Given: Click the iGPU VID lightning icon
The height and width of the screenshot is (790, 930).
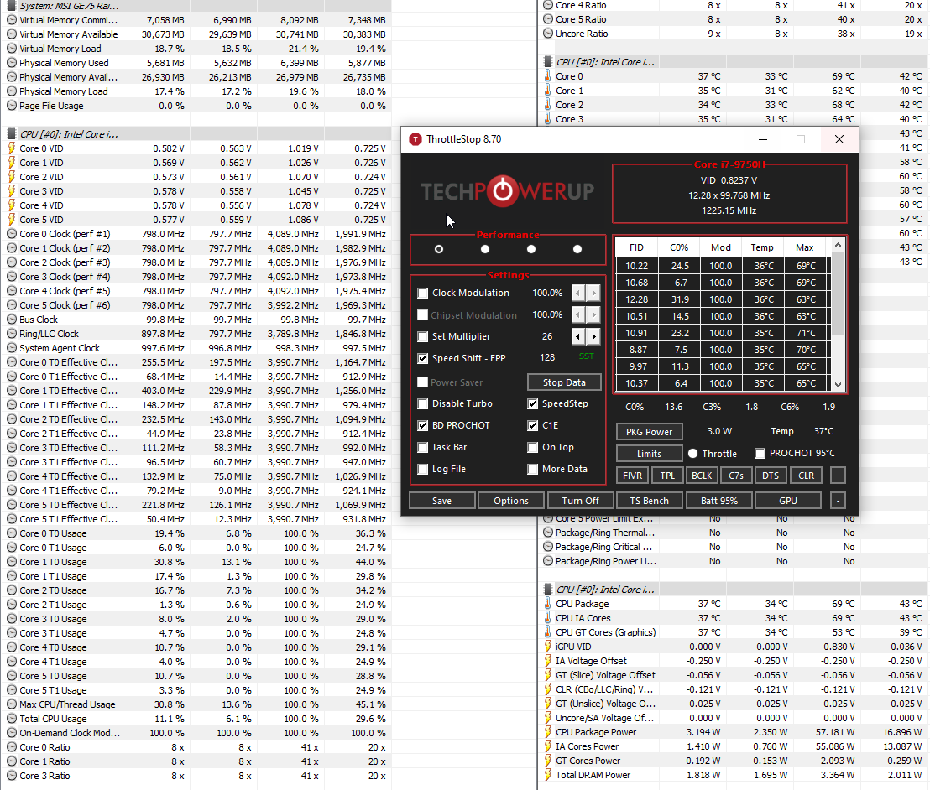Looking at the screenshot, I should coord(547,646).
